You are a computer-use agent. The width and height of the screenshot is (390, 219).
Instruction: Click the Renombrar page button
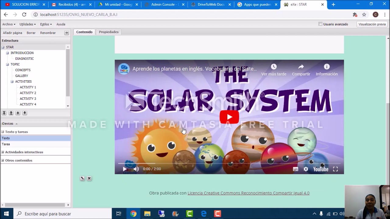(48, 33)
